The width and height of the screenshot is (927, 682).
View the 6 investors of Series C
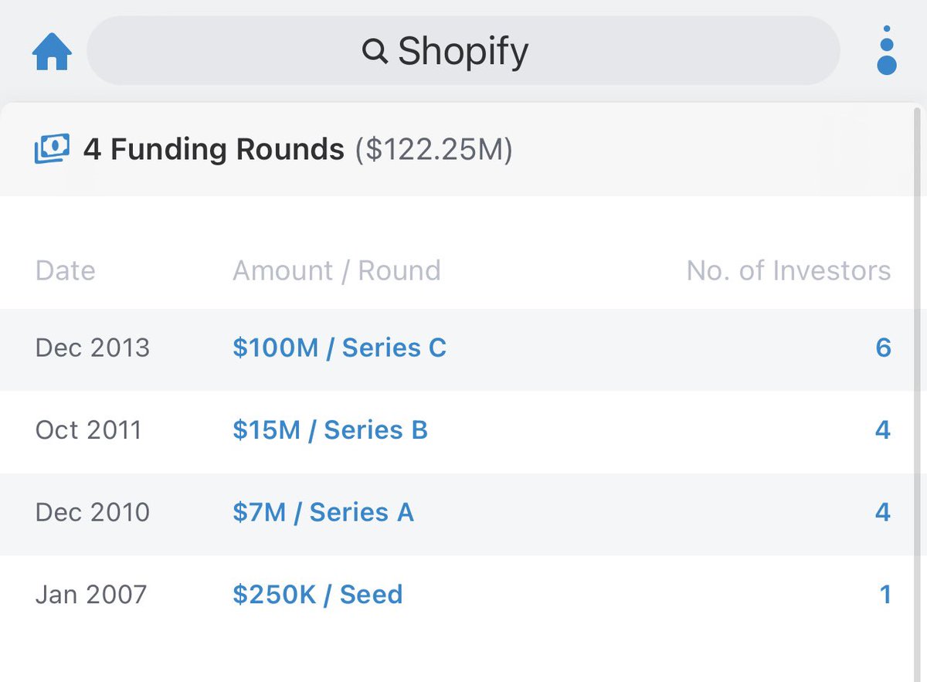883,348
